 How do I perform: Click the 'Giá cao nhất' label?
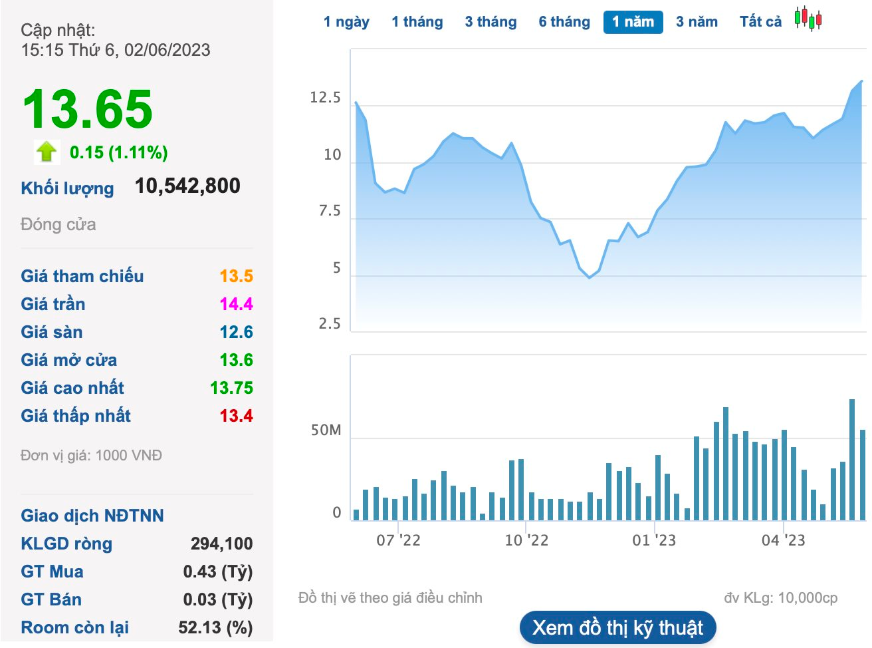coord(72,388)
